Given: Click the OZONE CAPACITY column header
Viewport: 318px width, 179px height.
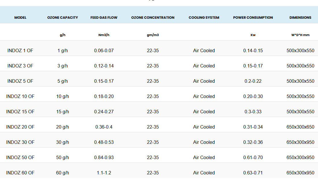Looking at the screenshot, I should coord(63,18).
